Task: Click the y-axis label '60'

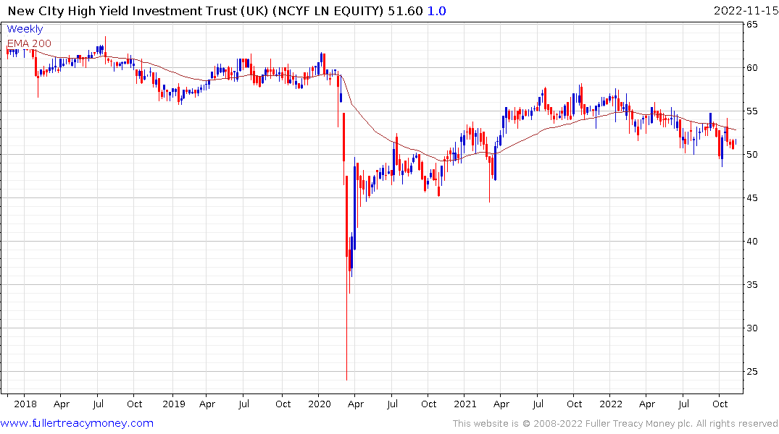Action: pos(752,67)
